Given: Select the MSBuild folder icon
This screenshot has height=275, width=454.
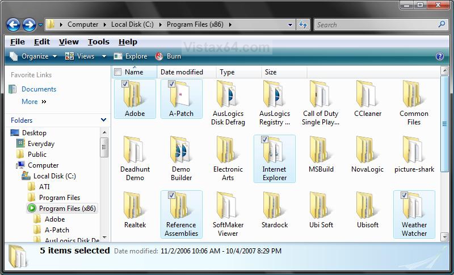Looking at the screenshot, I should [321, 149].
